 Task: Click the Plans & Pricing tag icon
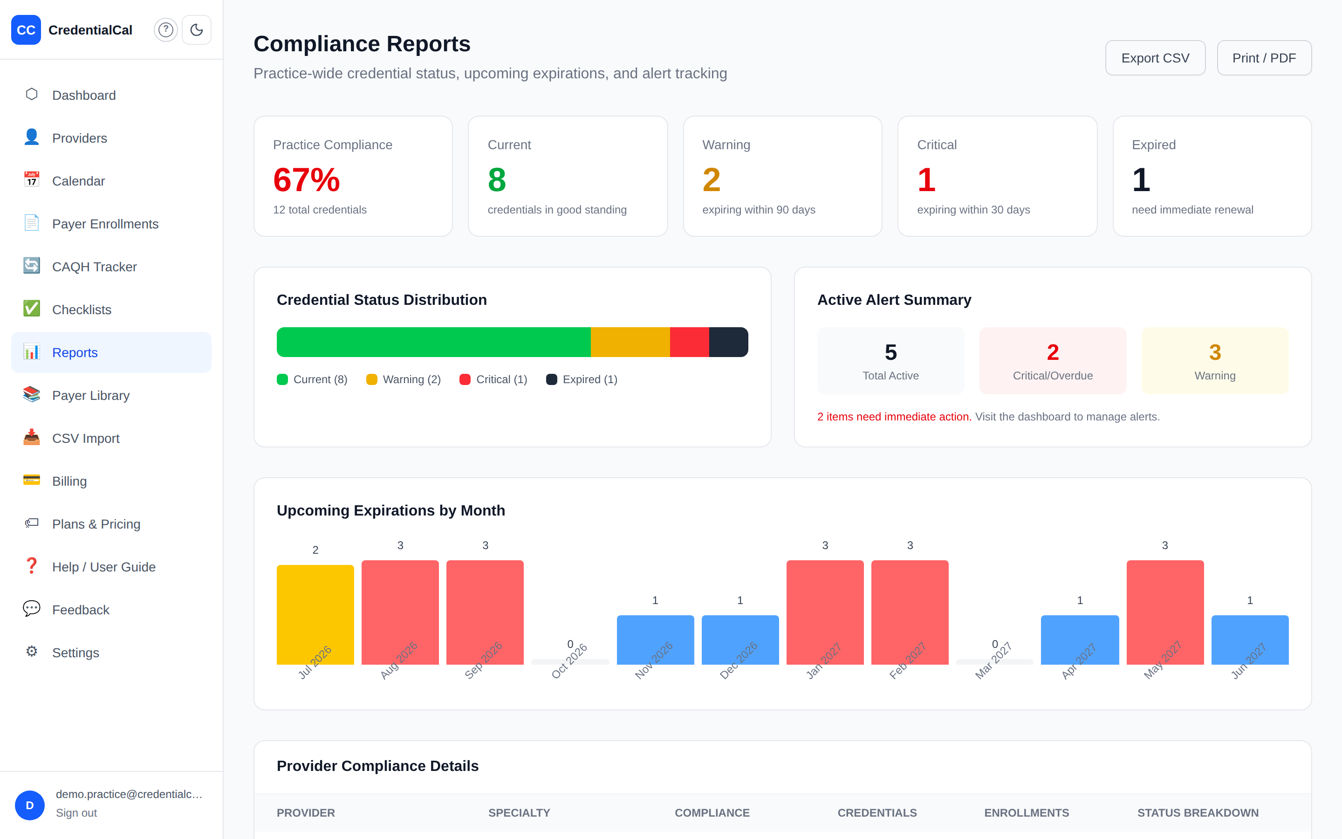click(32, 523)
